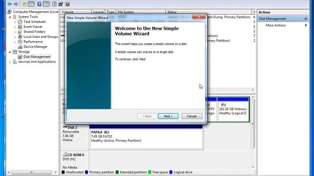This screenshot has width=314, height=176.
Task: Click the console tree scrollbar left arrow
Action: (x=9, y=172)
